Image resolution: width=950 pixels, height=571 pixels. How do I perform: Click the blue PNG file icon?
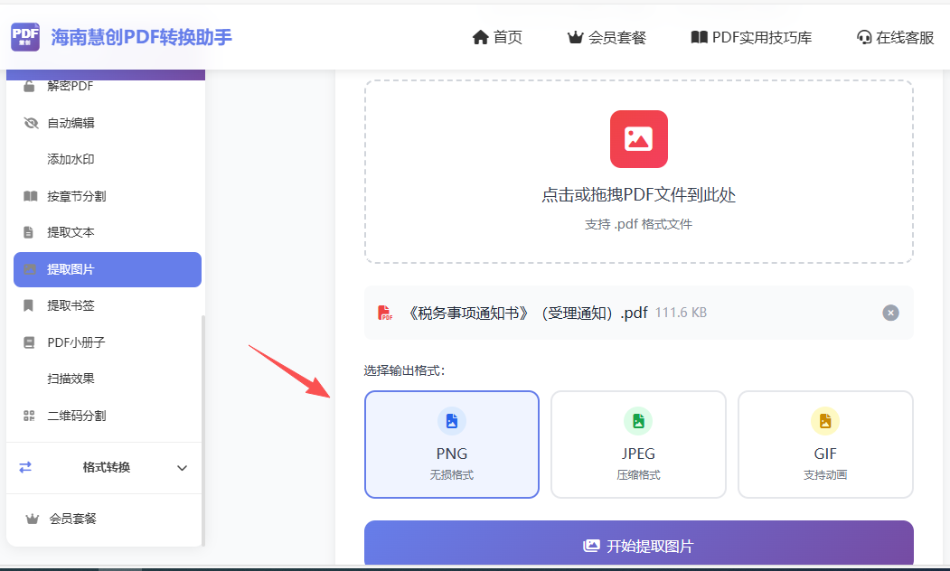pos(452,421)
